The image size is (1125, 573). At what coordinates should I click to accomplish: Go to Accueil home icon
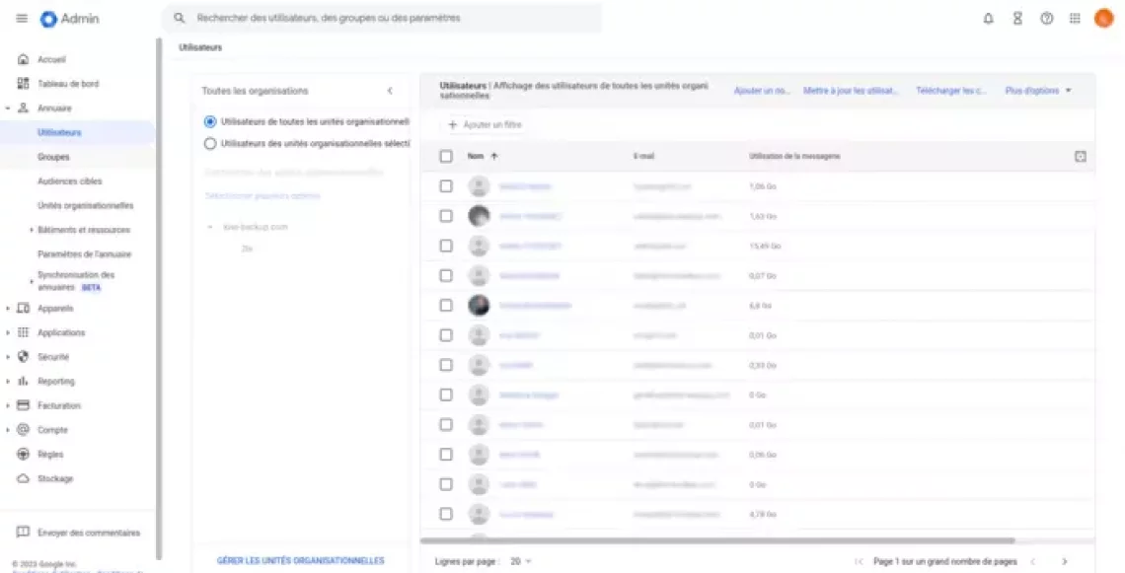[23, 59]
